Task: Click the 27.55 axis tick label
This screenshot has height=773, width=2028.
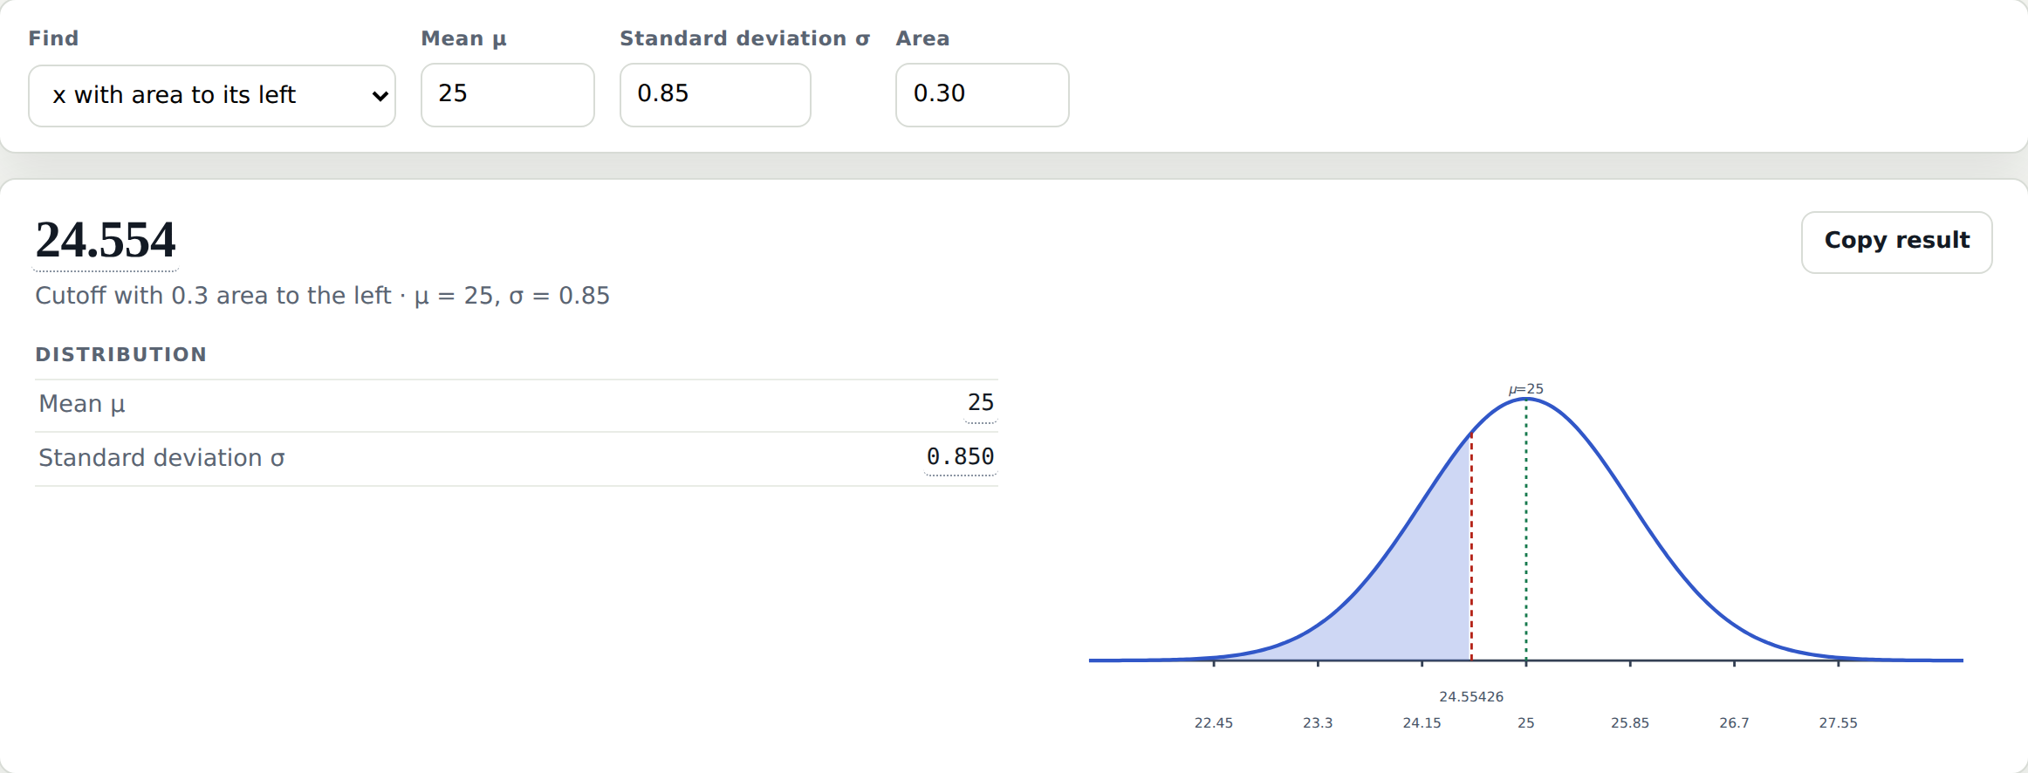Action: click(x=1839, y=722)
